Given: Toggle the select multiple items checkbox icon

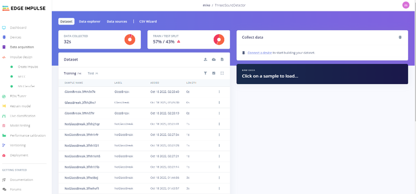Looking at the screenshot, I should pos(213,73).
